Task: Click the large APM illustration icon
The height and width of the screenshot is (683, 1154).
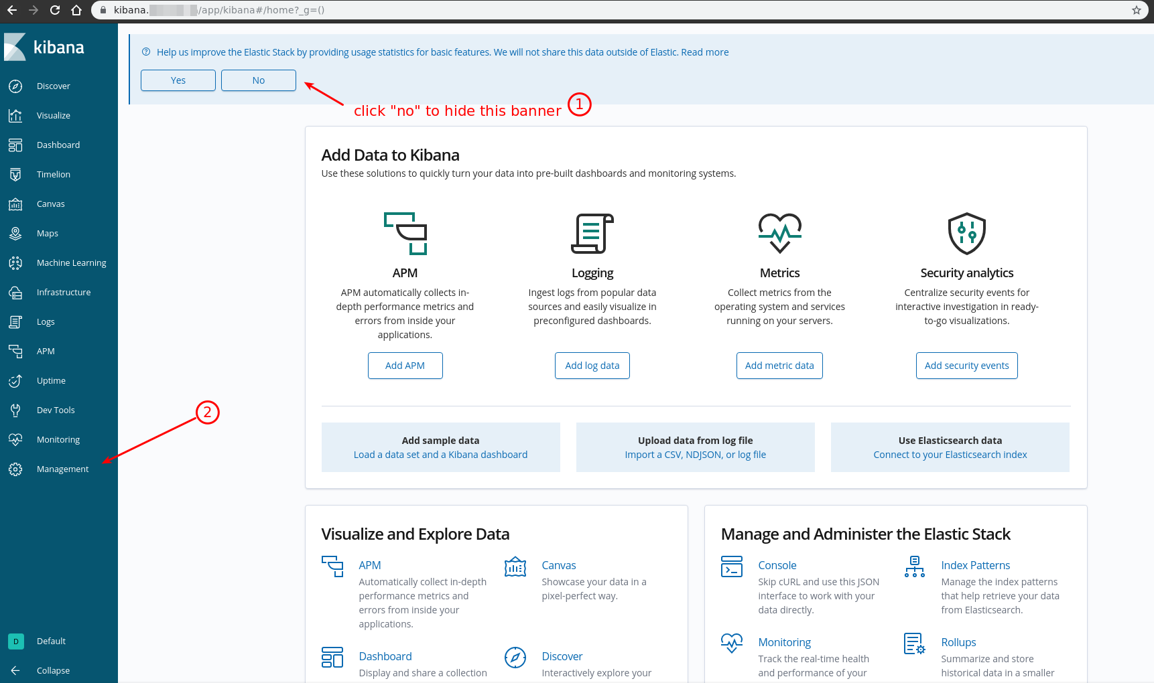Action: click(x=405, y=234)
